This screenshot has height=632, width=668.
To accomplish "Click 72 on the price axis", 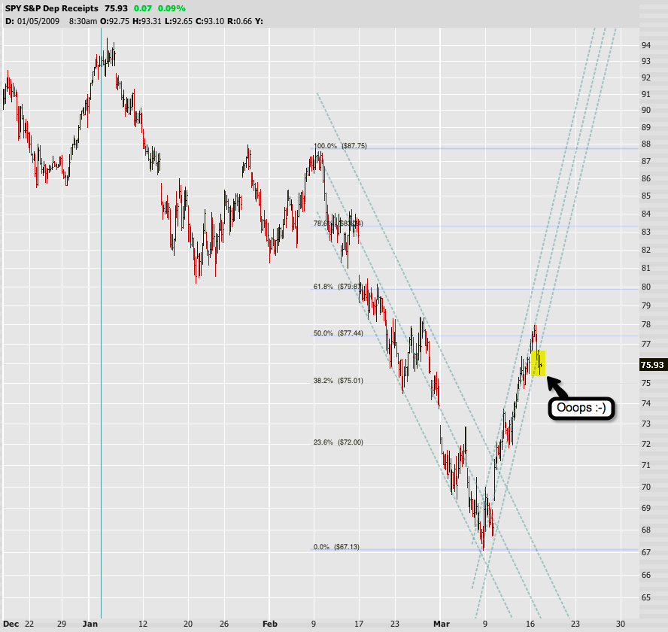I will point(646,444).
